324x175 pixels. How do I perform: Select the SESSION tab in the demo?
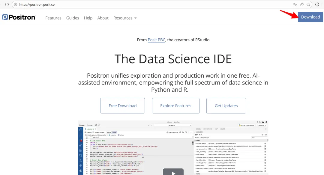(198, 129)
